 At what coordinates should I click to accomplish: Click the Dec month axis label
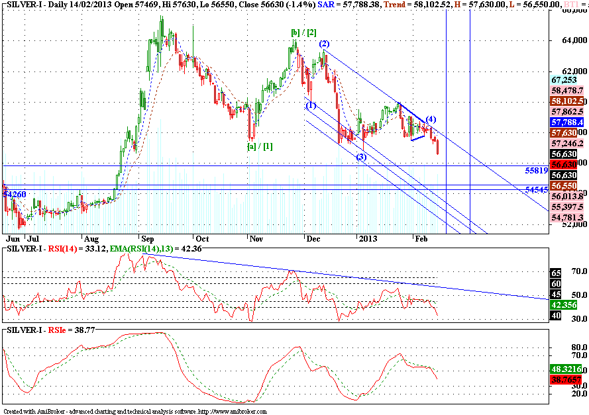313,239
